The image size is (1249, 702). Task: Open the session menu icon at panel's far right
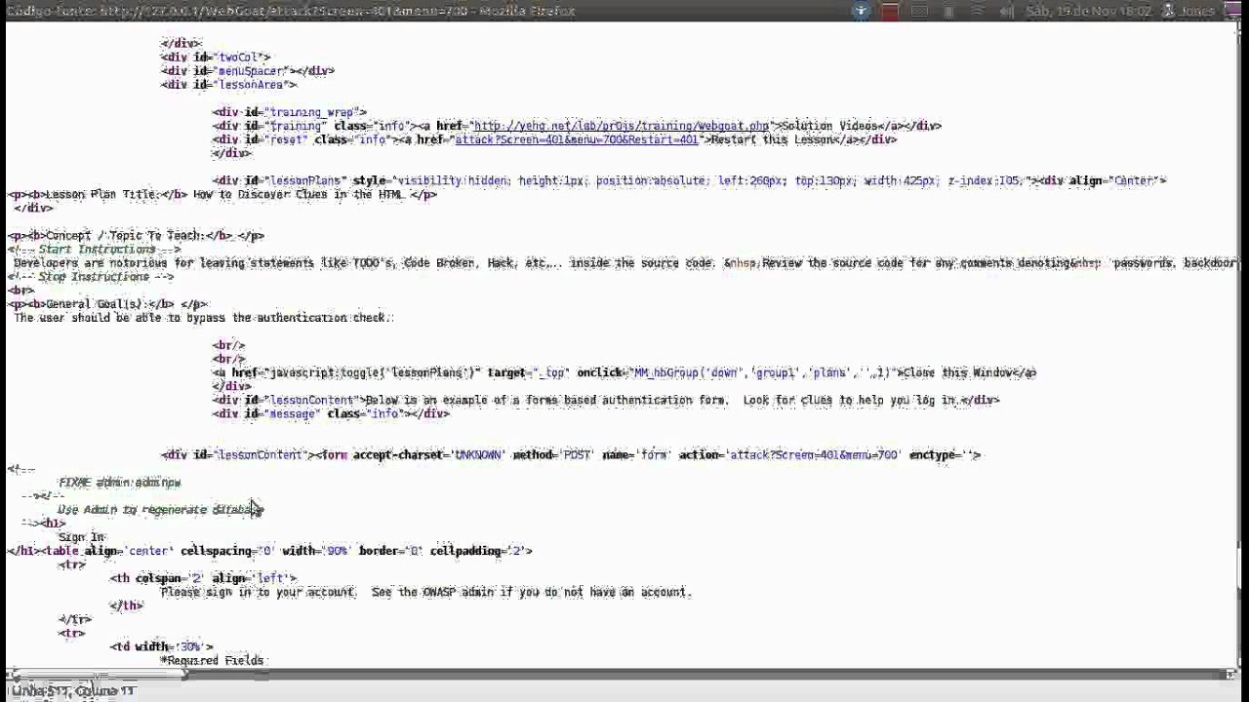pyautogui.click(x=1234, y=11)
